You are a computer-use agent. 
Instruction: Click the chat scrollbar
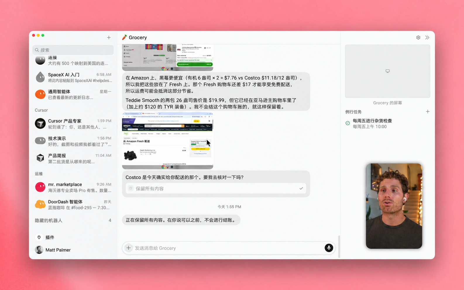point(339,246)
